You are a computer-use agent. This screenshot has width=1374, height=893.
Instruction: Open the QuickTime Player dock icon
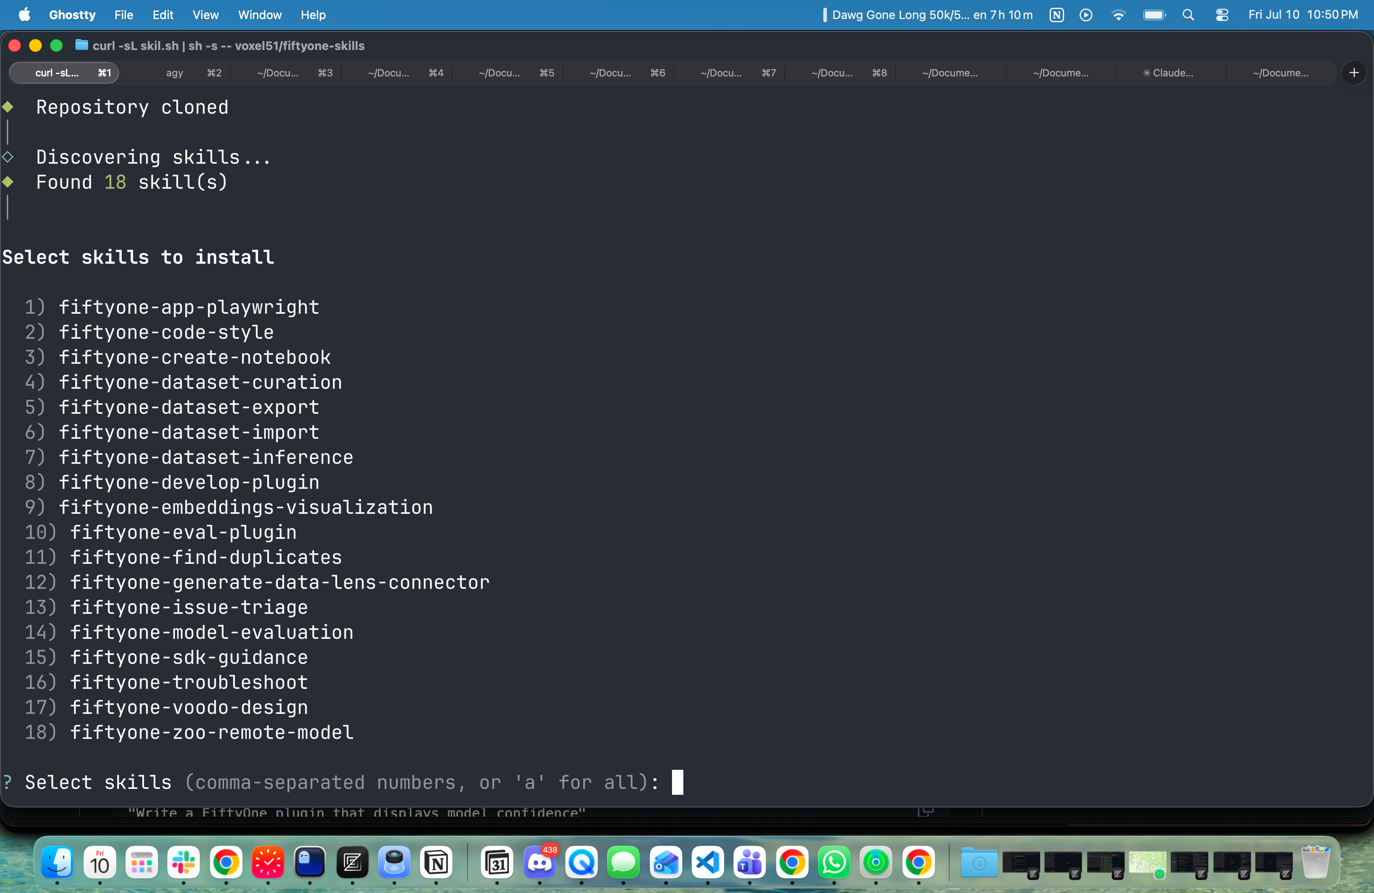point(581,863)
